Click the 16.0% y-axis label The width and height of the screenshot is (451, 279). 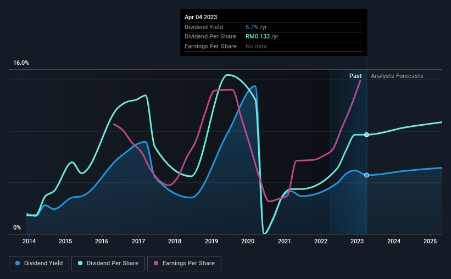click(x=21, y=63)
